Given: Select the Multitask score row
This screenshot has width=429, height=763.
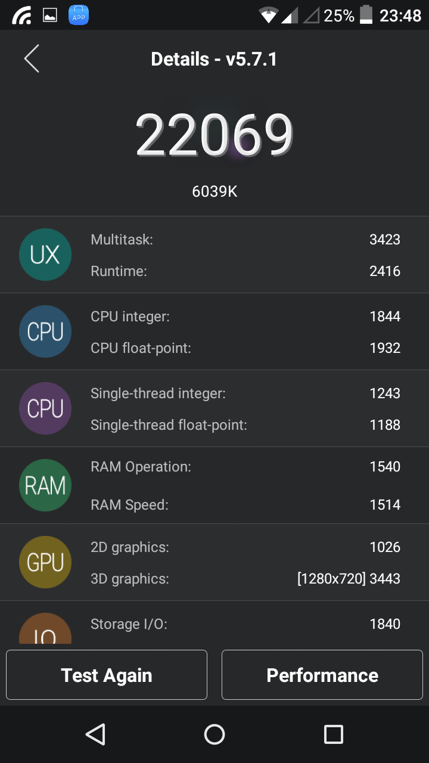Looking at the screenshot, I should (x=245, y=240).
